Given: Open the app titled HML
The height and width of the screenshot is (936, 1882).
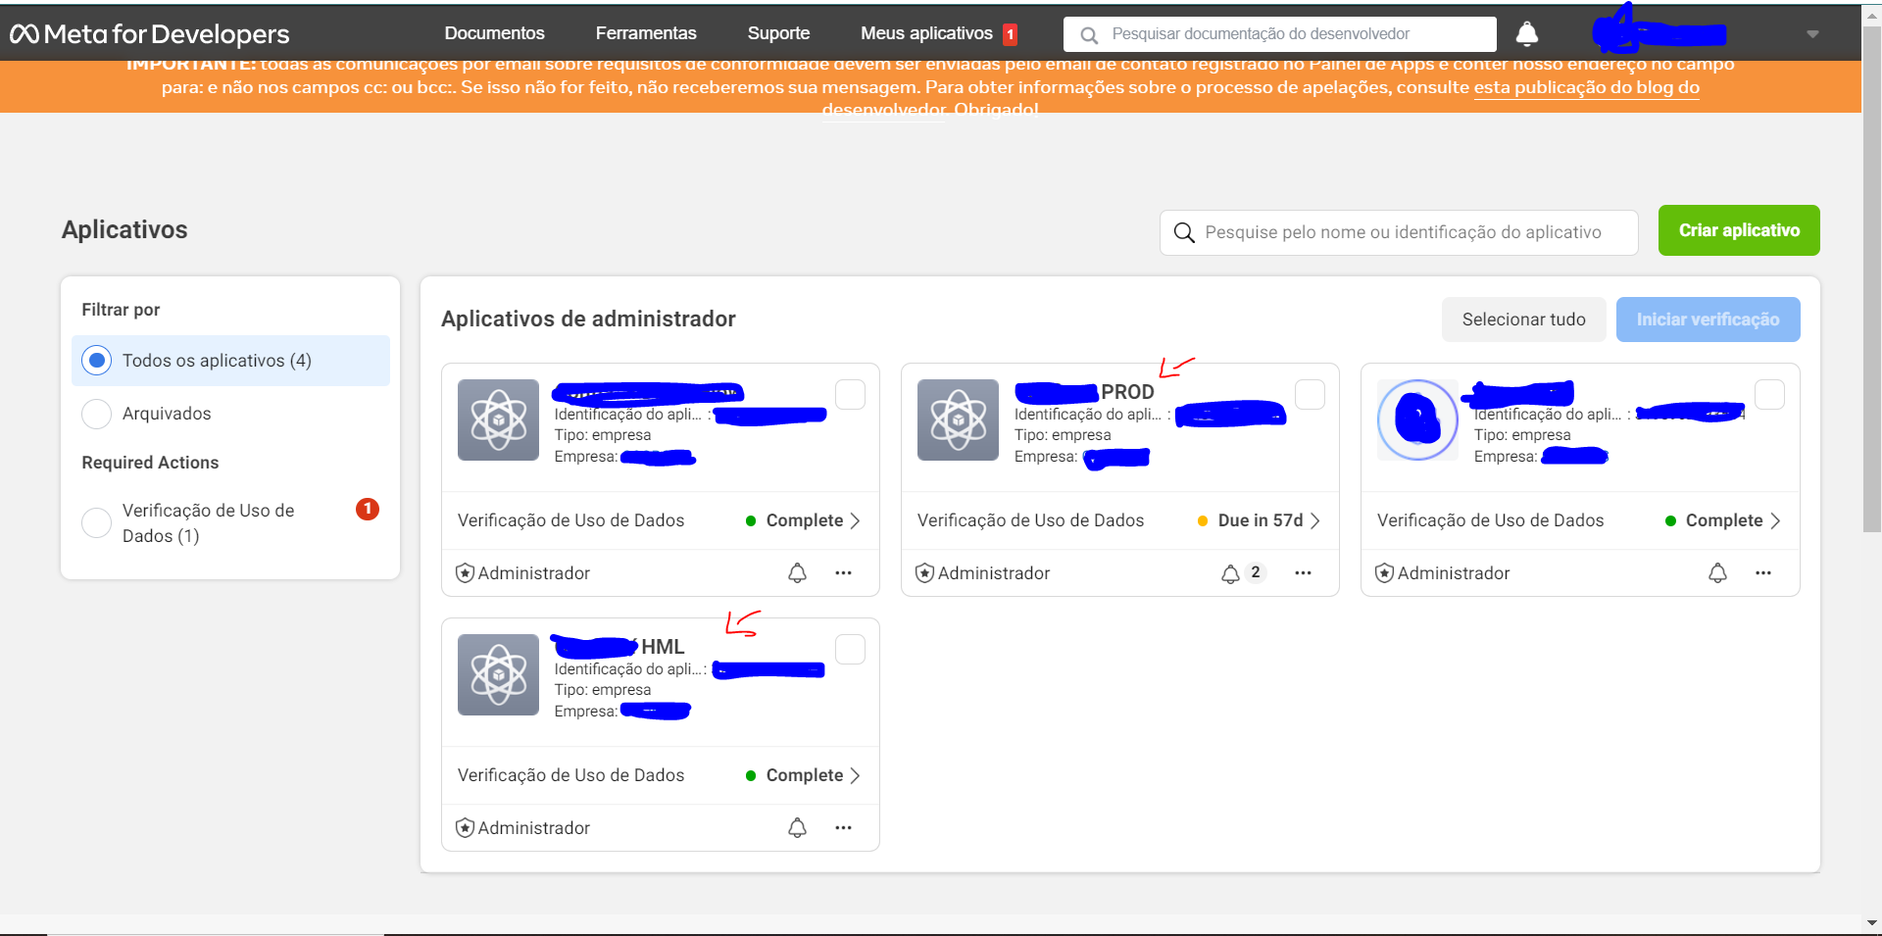Looking at the screenshot, I should [663, 647].
